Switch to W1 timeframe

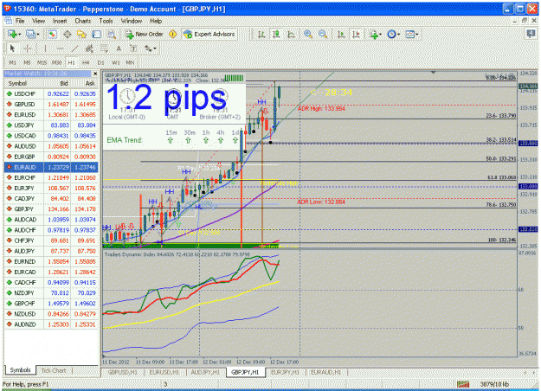click(x=116, y=62)
